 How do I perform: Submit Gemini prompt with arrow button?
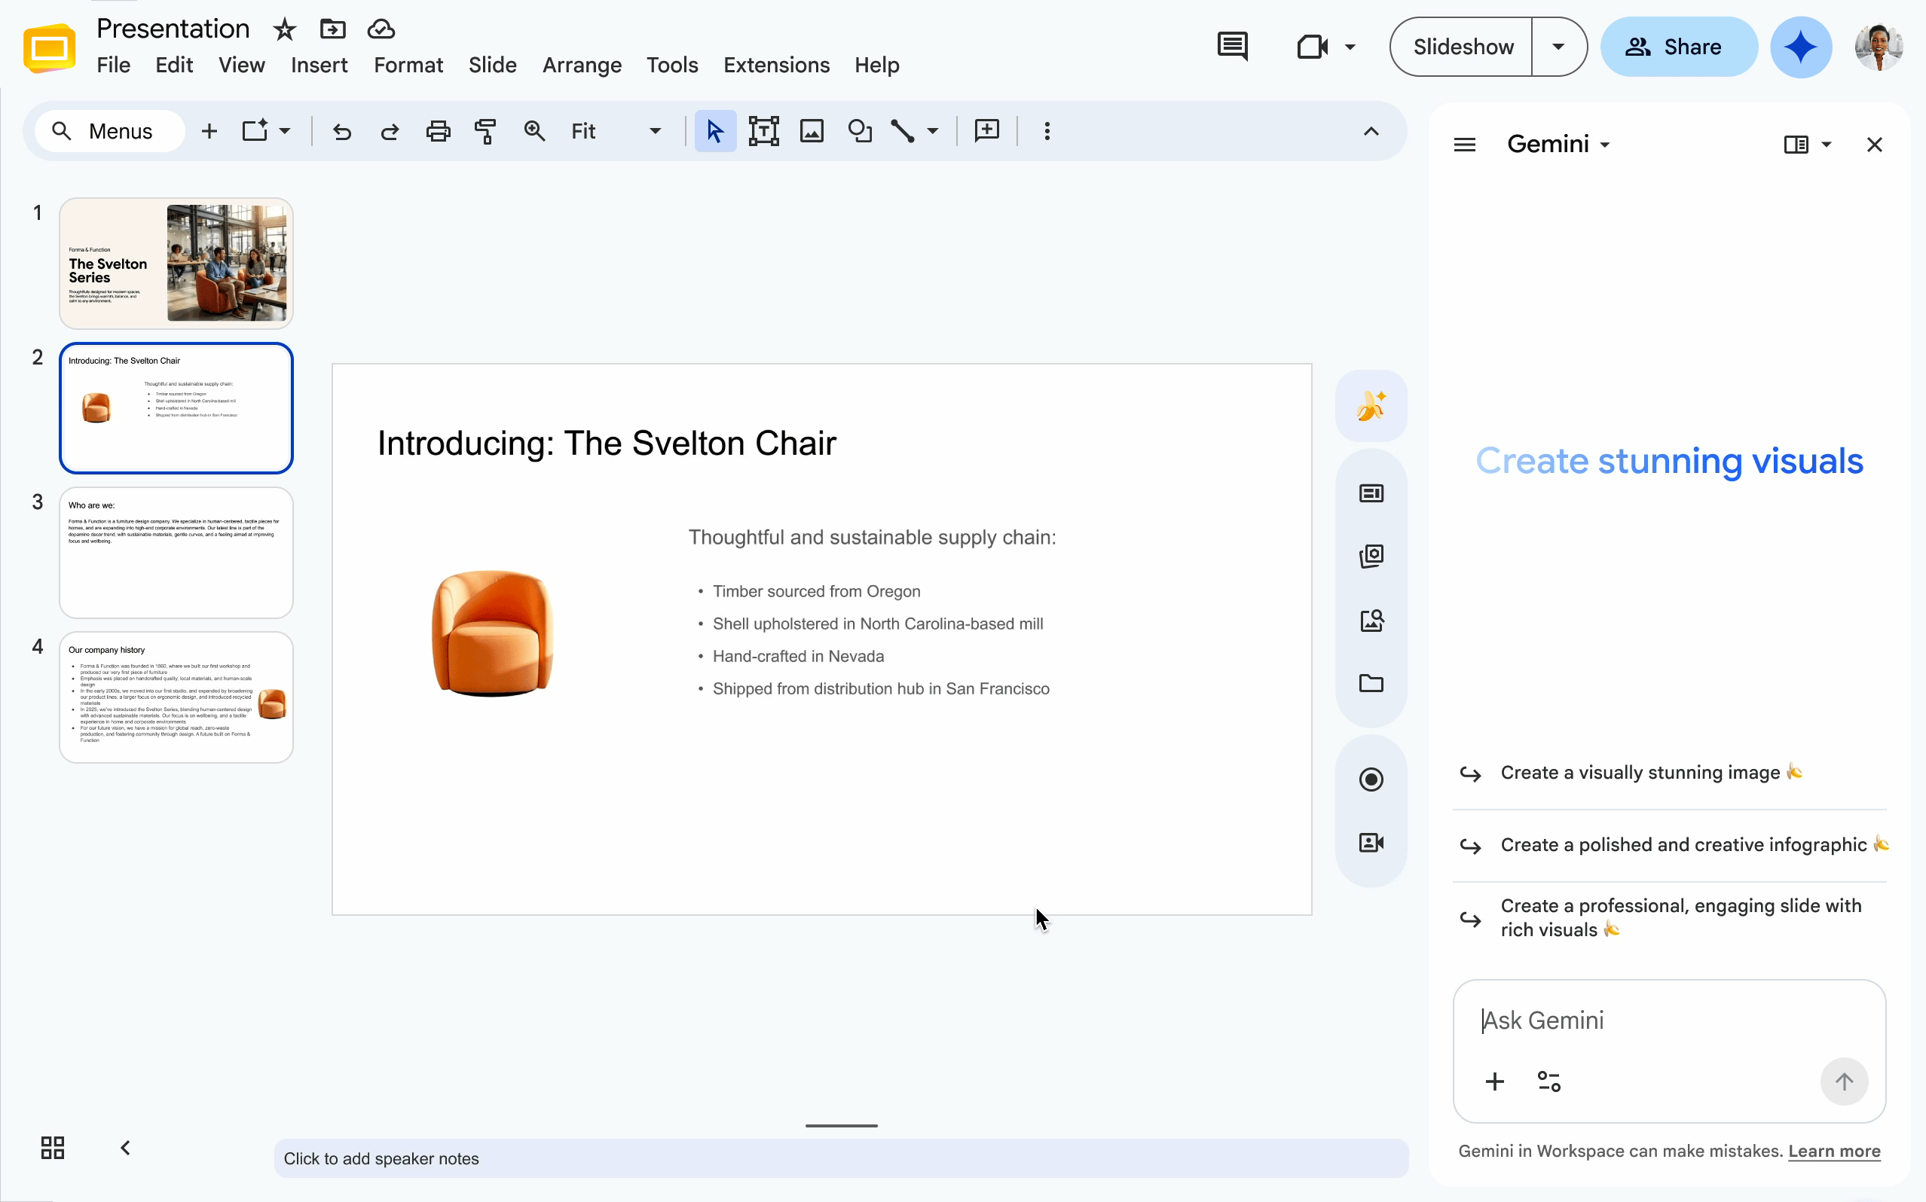tap(1844, 1081)
